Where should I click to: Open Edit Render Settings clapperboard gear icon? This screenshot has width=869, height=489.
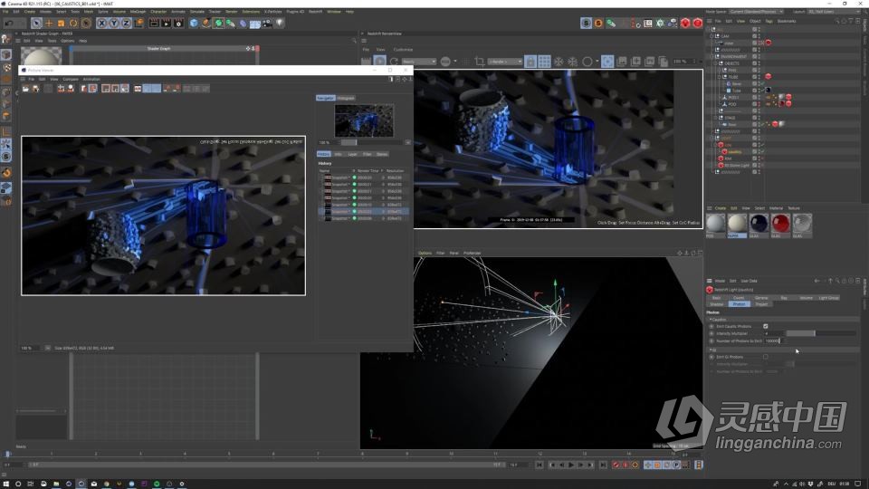click(x=178, y=24)
